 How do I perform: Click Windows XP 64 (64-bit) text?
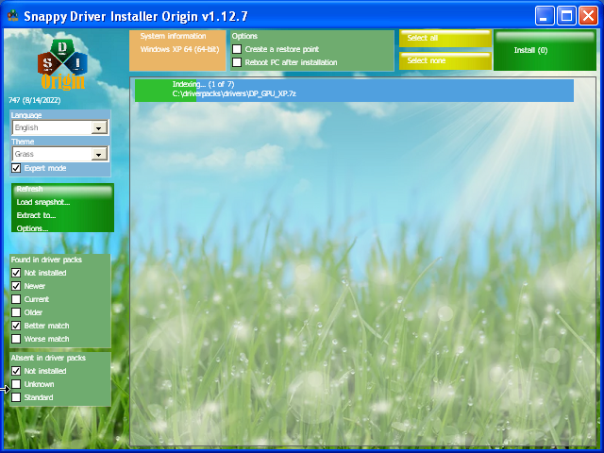pos(179,49)
